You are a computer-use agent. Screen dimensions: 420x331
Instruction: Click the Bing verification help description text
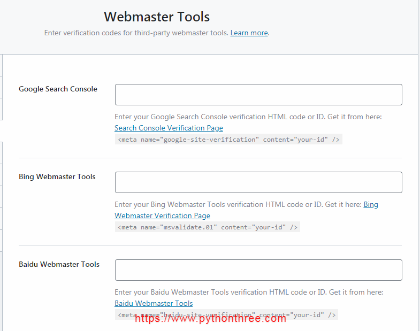point(238,204)
